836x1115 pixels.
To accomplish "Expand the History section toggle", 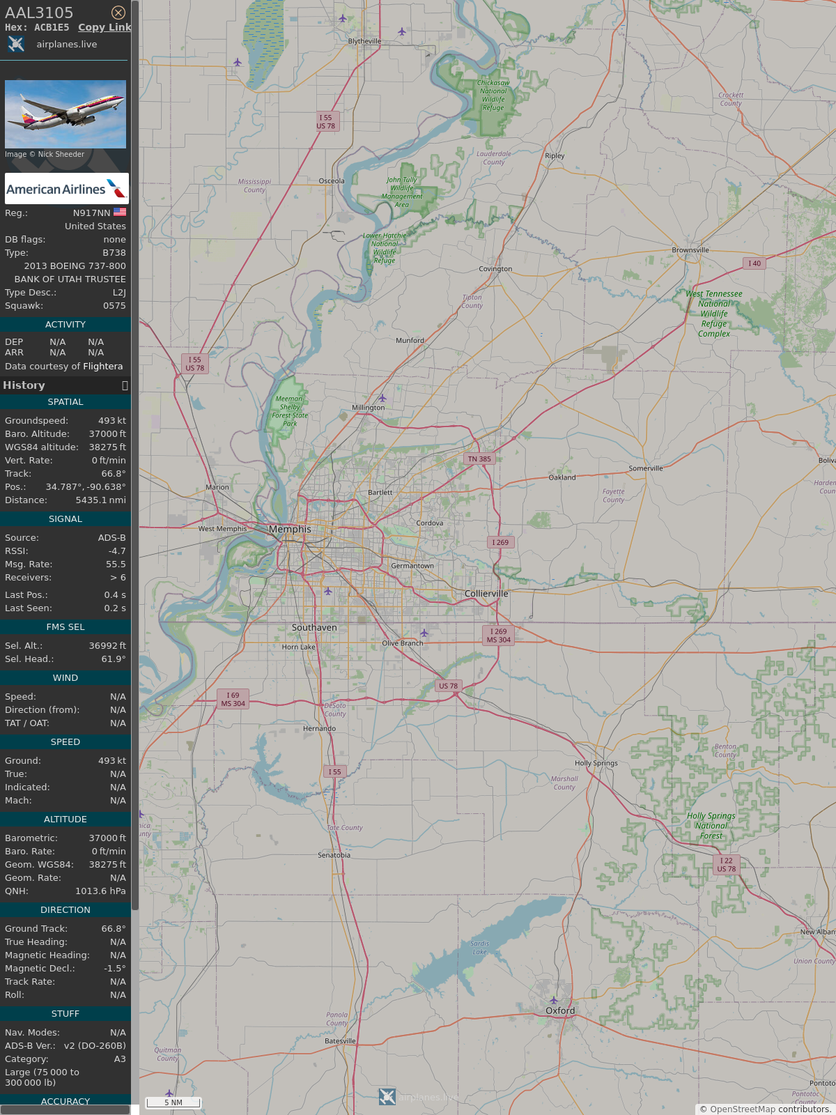I will pyautogui.click(x=125, y=385).
